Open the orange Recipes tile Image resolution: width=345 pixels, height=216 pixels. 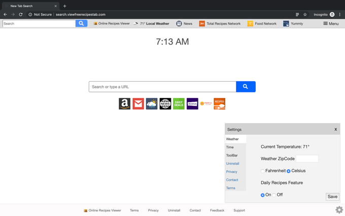219,104
